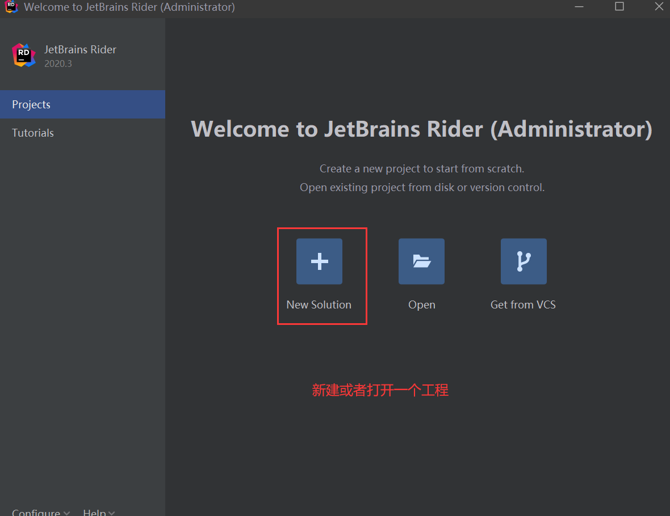Click the Get from VCS text label
Viewport: 670px width, 516px height.
[x=523, y=304]
